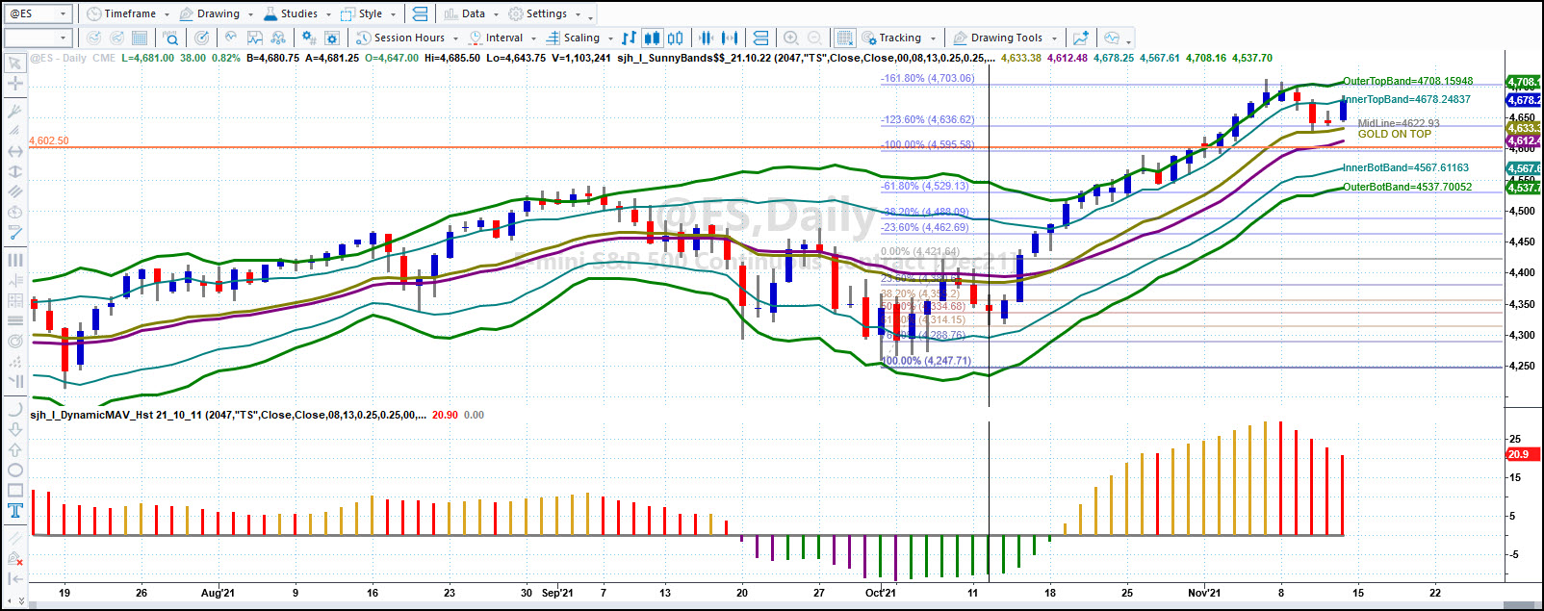This screenshot has height=611, width=1544.
Task: Open the empty combo box below @ES
Action: (x=39, y=38)
